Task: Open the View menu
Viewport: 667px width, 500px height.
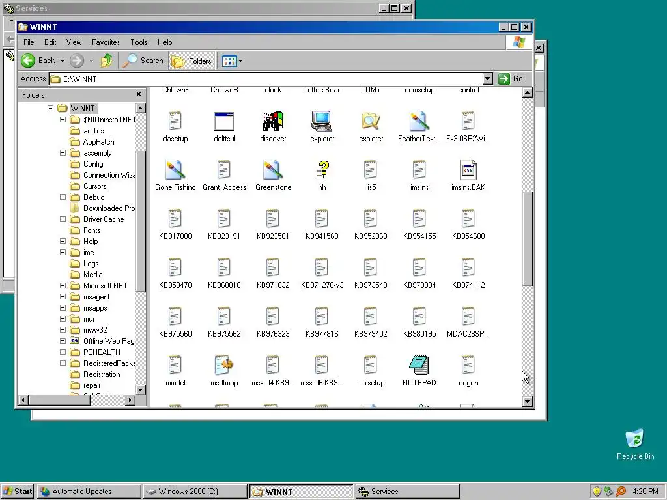Action: [74, 42]
